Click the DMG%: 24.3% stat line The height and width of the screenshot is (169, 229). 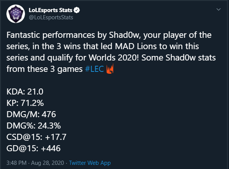click(34, 126)
